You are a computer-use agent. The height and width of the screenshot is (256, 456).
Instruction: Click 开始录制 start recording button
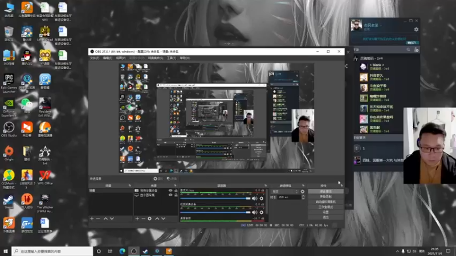[325, 197]
